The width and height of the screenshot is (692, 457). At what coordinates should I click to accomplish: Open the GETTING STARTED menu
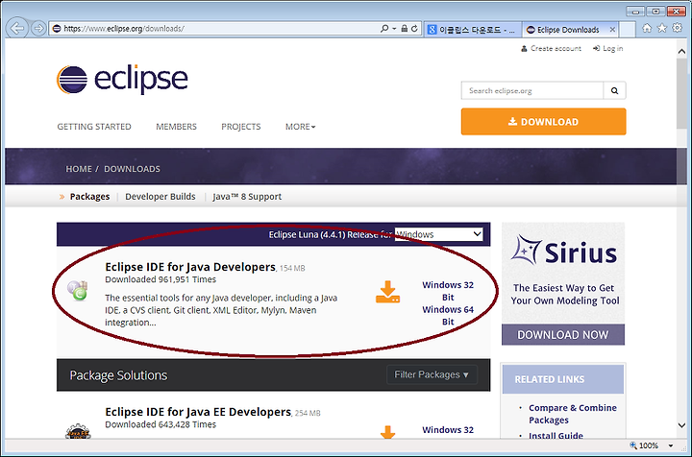coord(94,127)
